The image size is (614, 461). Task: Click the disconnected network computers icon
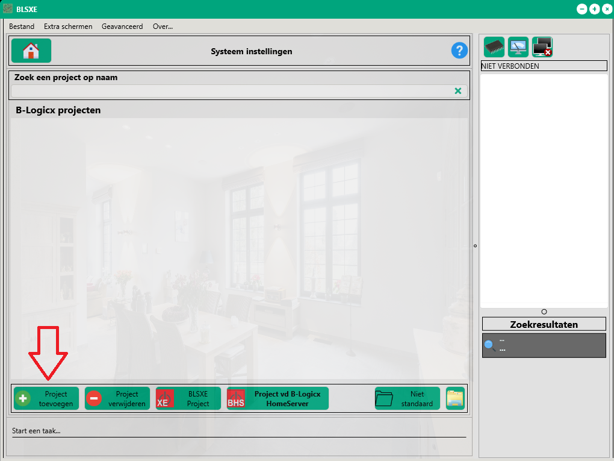pyautogui.click(x=542, y=47)
